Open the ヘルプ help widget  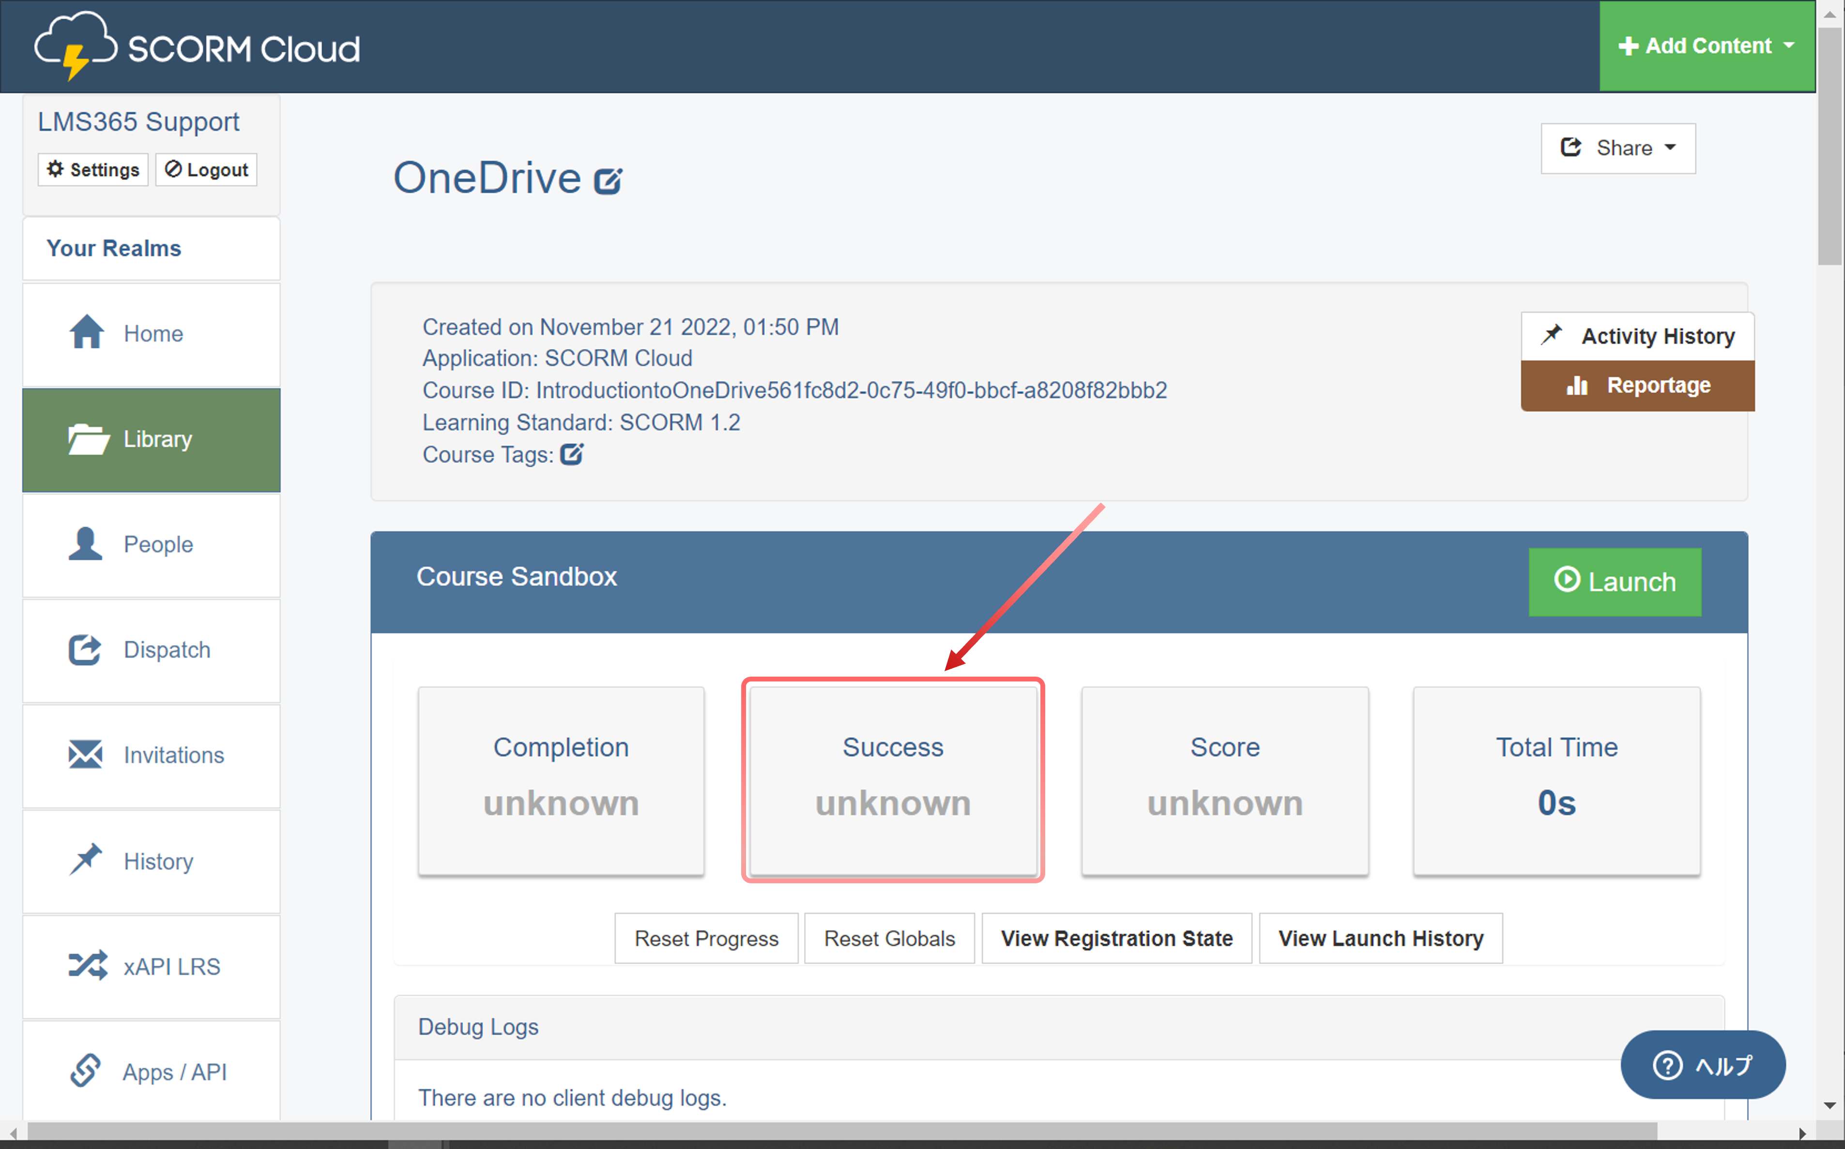[x=1703, y=1065]
